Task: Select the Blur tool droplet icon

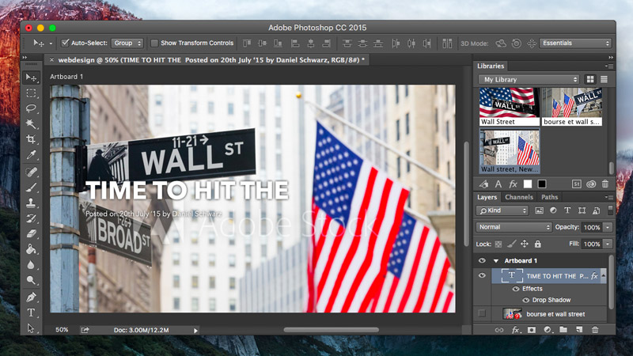Action: tap(31, 265)
